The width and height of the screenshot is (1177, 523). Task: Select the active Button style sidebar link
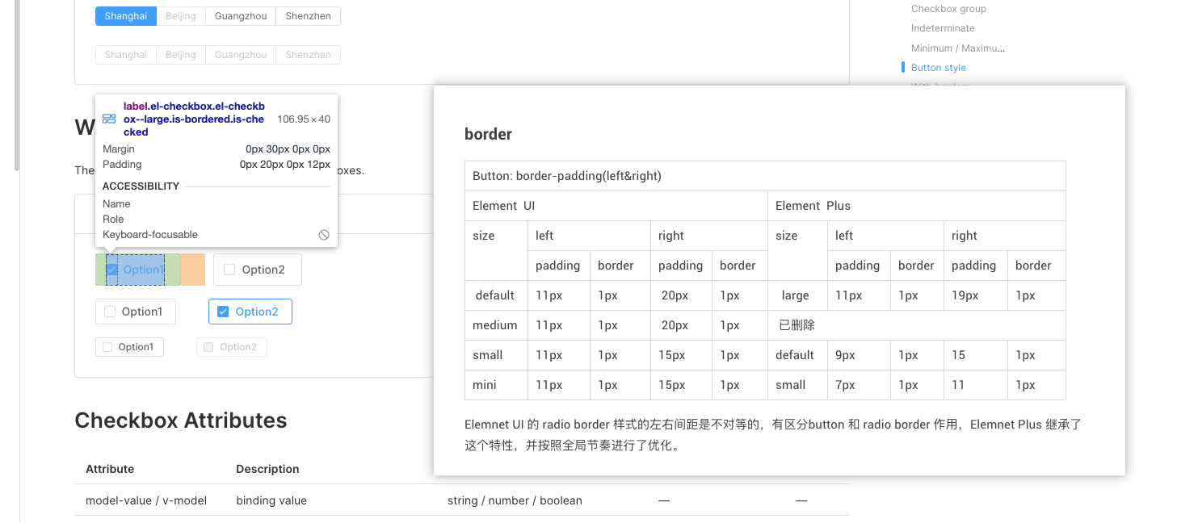(939, 68)
